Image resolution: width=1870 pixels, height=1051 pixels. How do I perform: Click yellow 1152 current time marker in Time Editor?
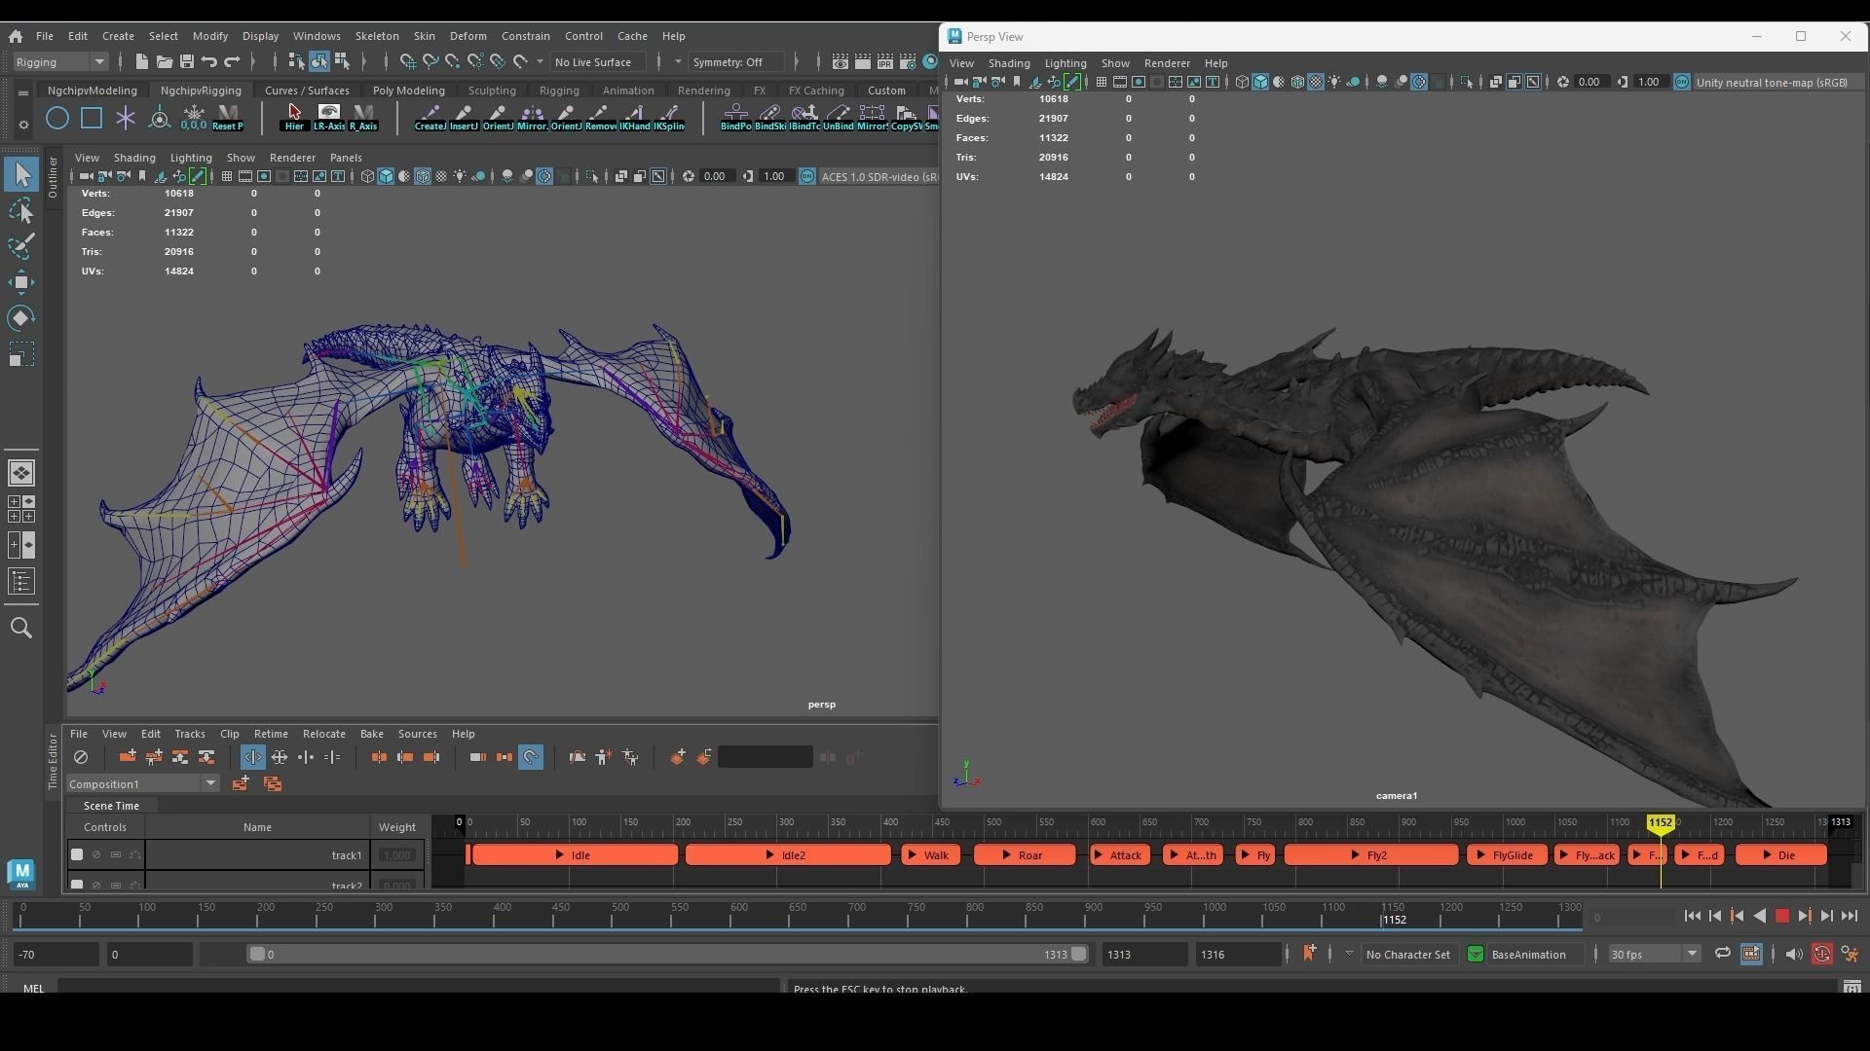pos(1661,823)
